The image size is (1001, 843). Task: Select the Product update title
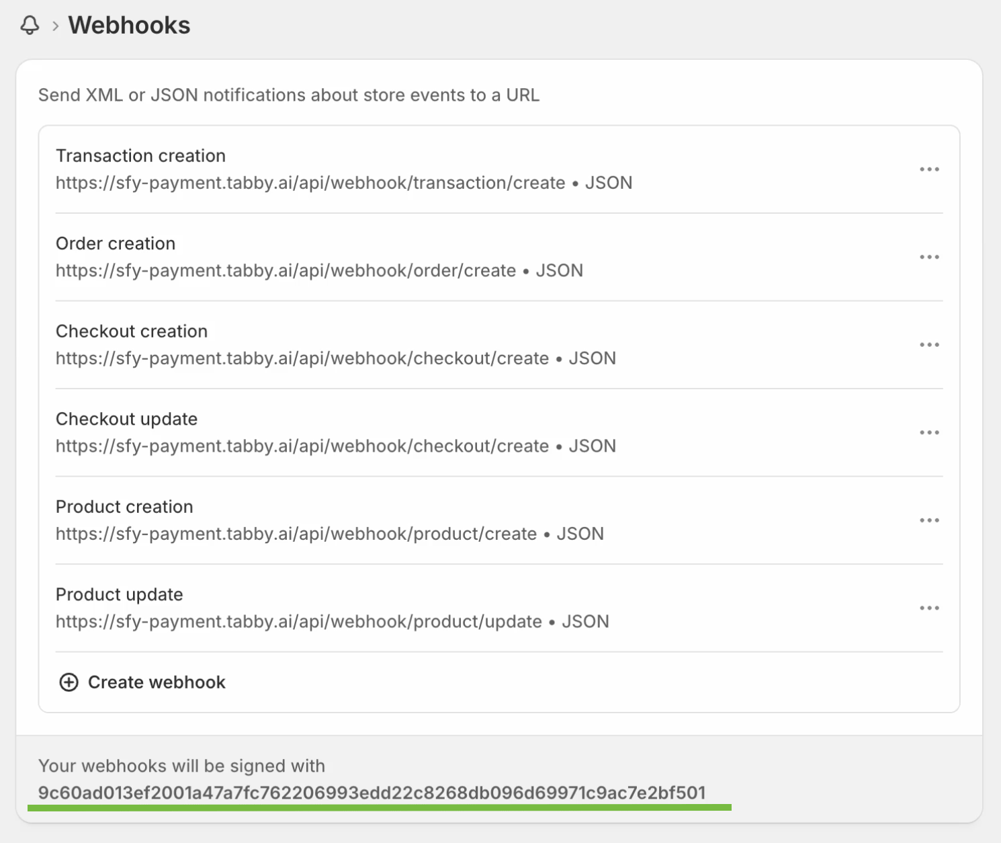[x=119, y=595]
